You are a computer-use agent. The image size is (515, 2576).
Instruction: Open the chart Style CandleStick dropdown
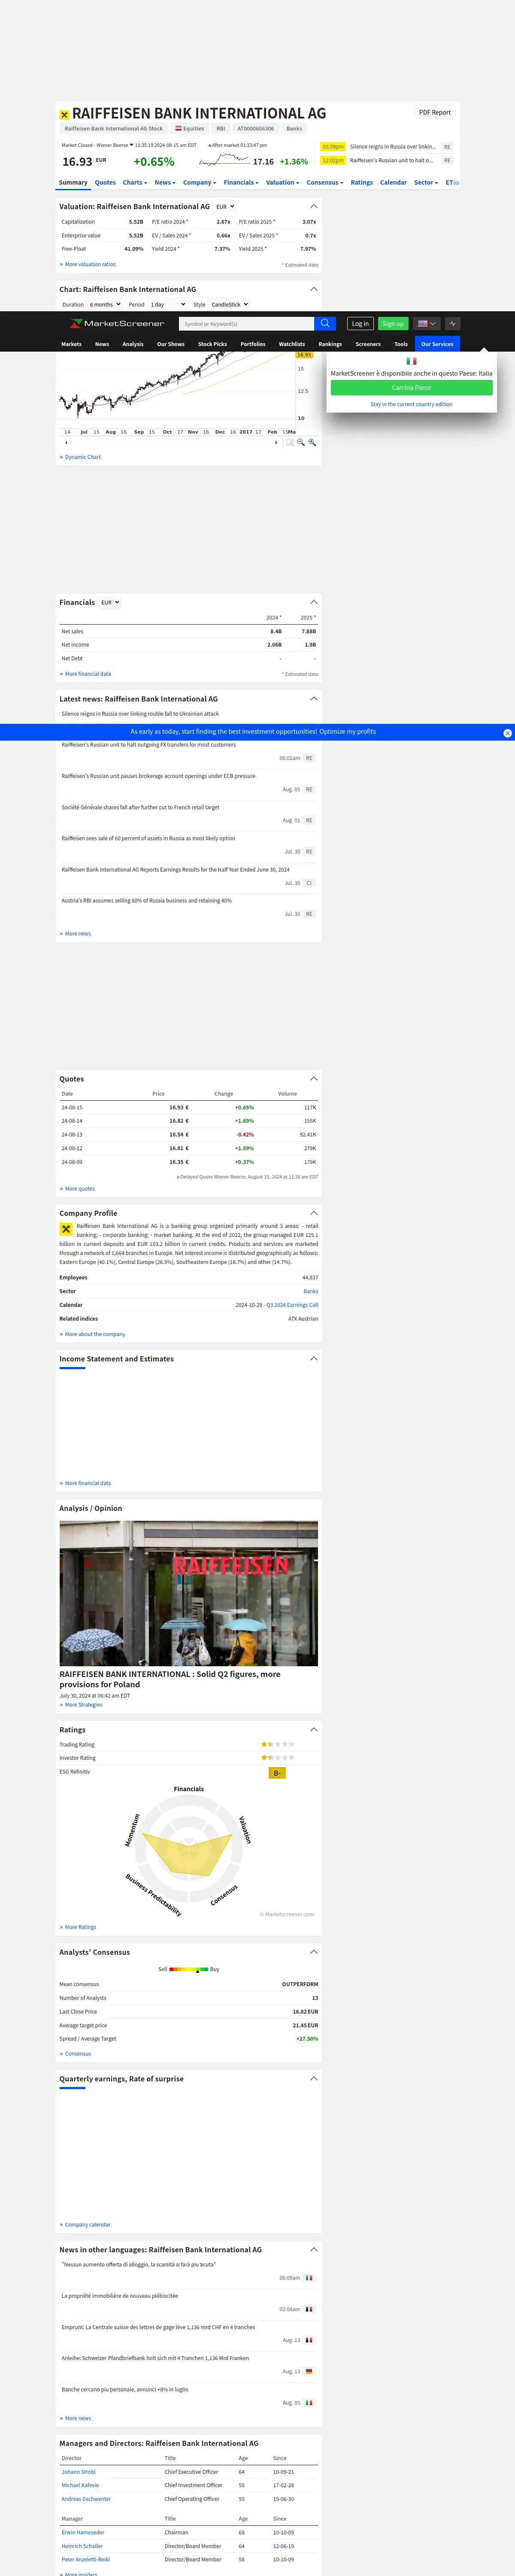230,304
